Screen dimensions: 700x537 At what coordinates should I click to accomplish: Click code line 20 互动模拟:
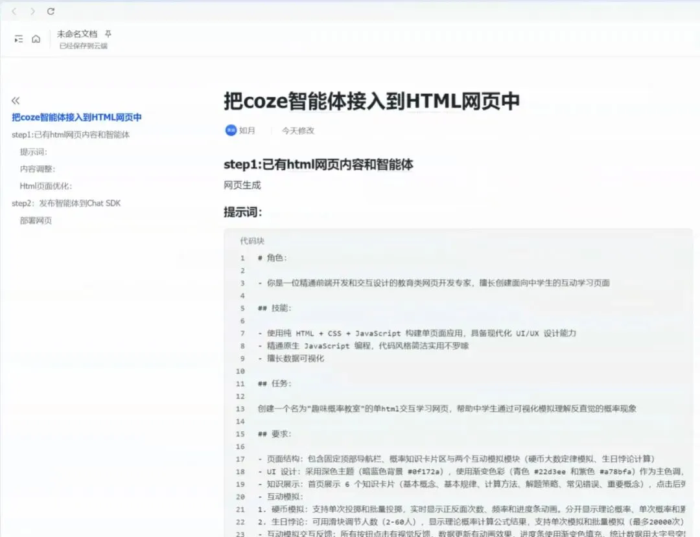coord(281,496)
